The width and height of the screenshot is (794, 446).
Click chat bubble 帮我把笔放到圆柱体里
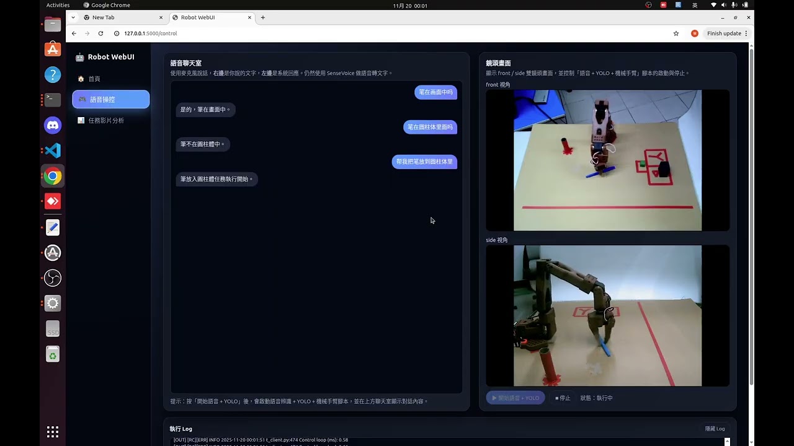click(424, 162)
